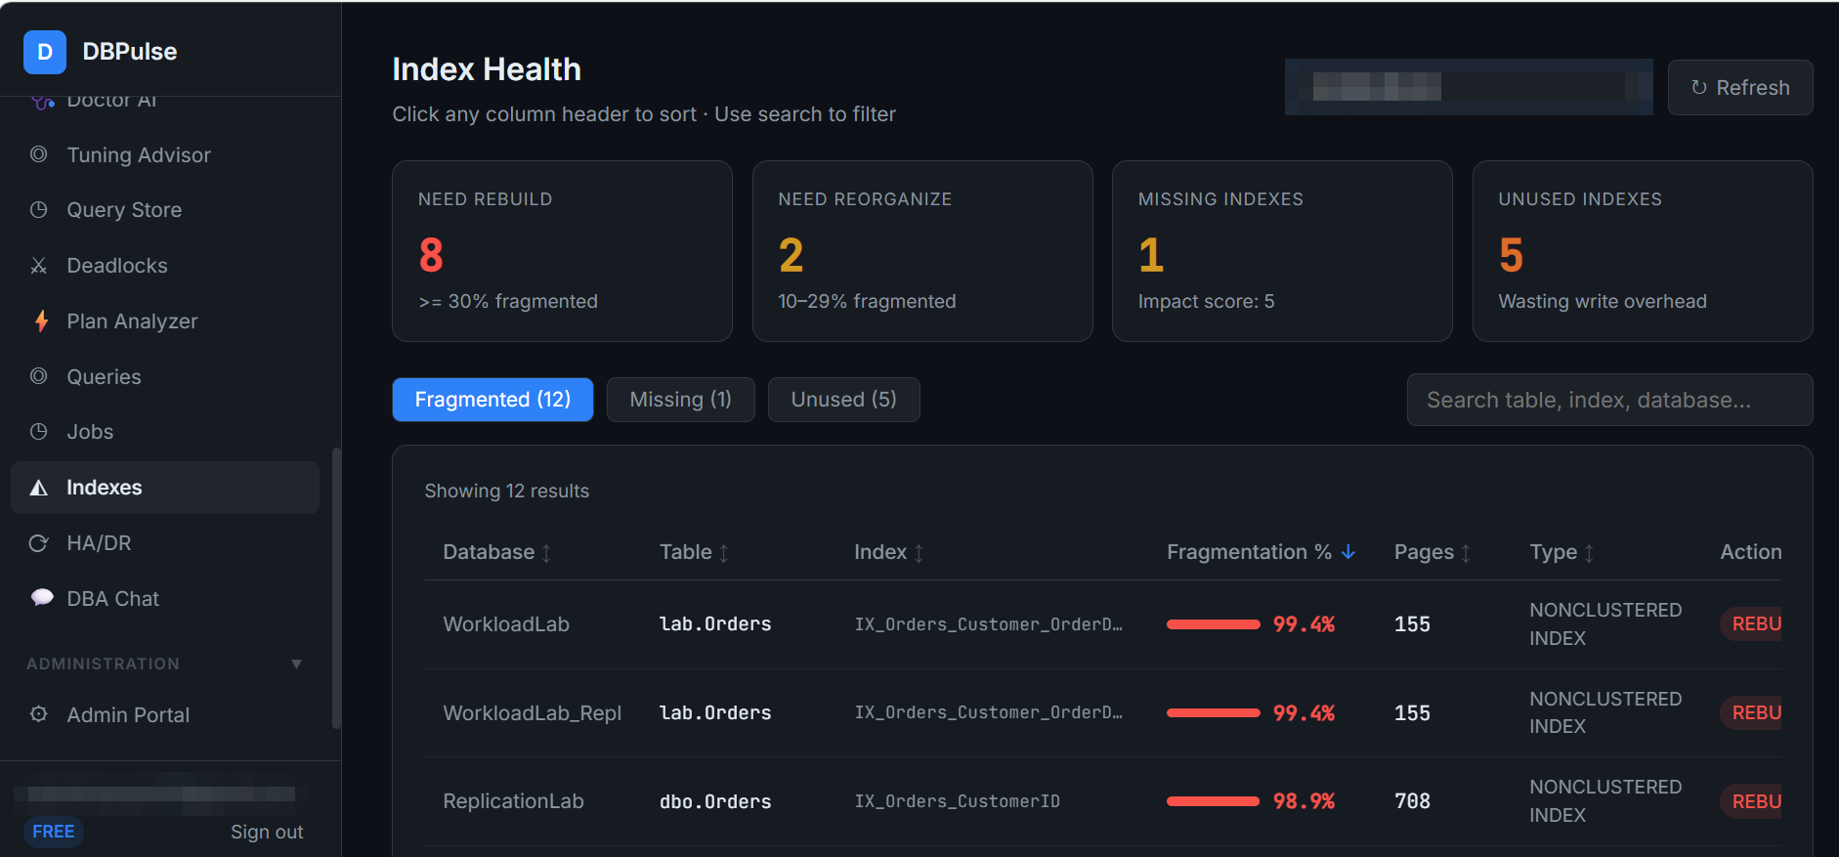Click the Jobs clock icon
This screenshot has width=1839, height=857.
click(39, 431)
